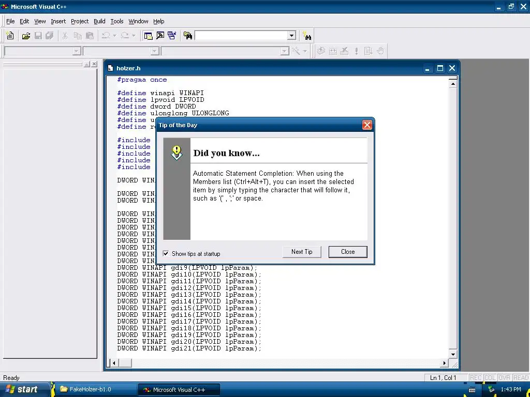Click the vertical scrollbar down arrow in holzer.h

coord(453,354)
